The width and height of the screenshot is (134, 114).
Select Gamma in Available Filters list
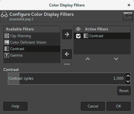(32, 55)
